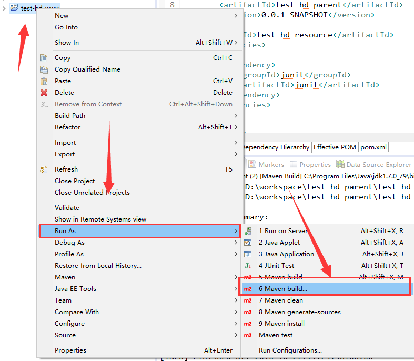Click the red Delete X icon
The width and height of the screenshot is (414, 361).
point(44,93)
